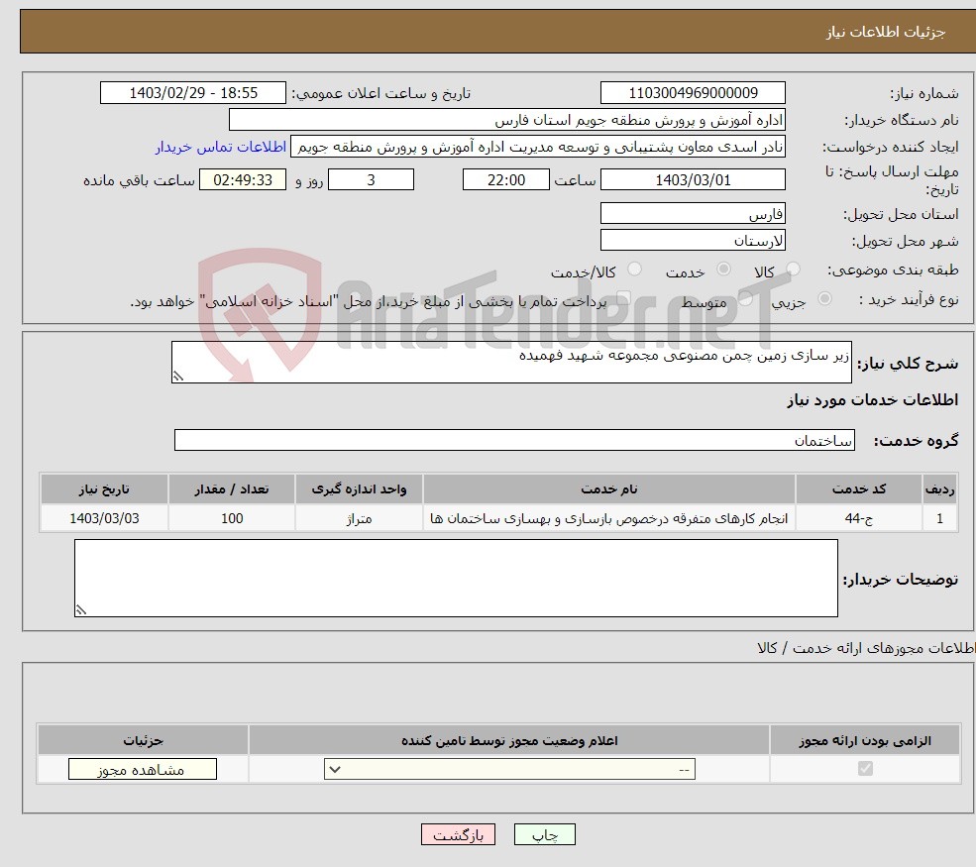Open the permit status dropdown

pyautogui.click(x=509, y=769)
